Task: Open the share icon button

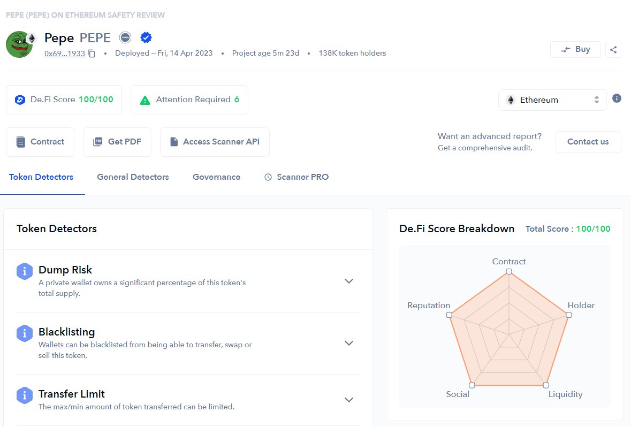Action: pos(613,50)
